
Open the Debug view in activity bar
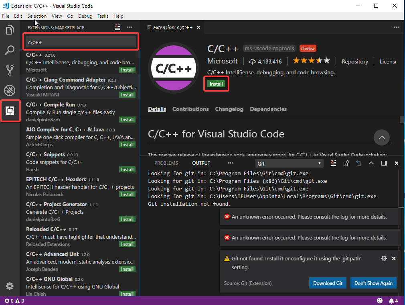10,90
